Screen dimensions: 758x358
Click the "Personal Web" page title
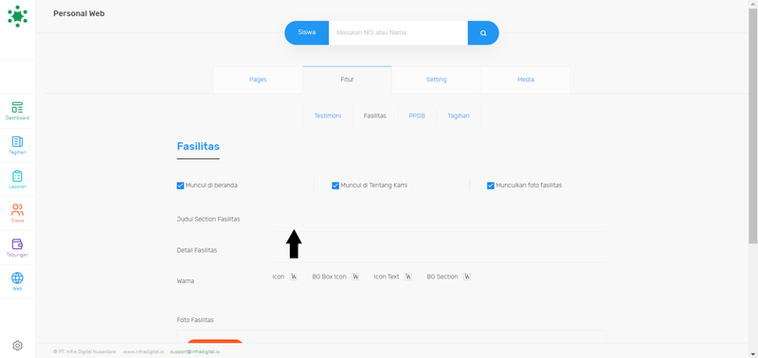[x=79, y=13]
